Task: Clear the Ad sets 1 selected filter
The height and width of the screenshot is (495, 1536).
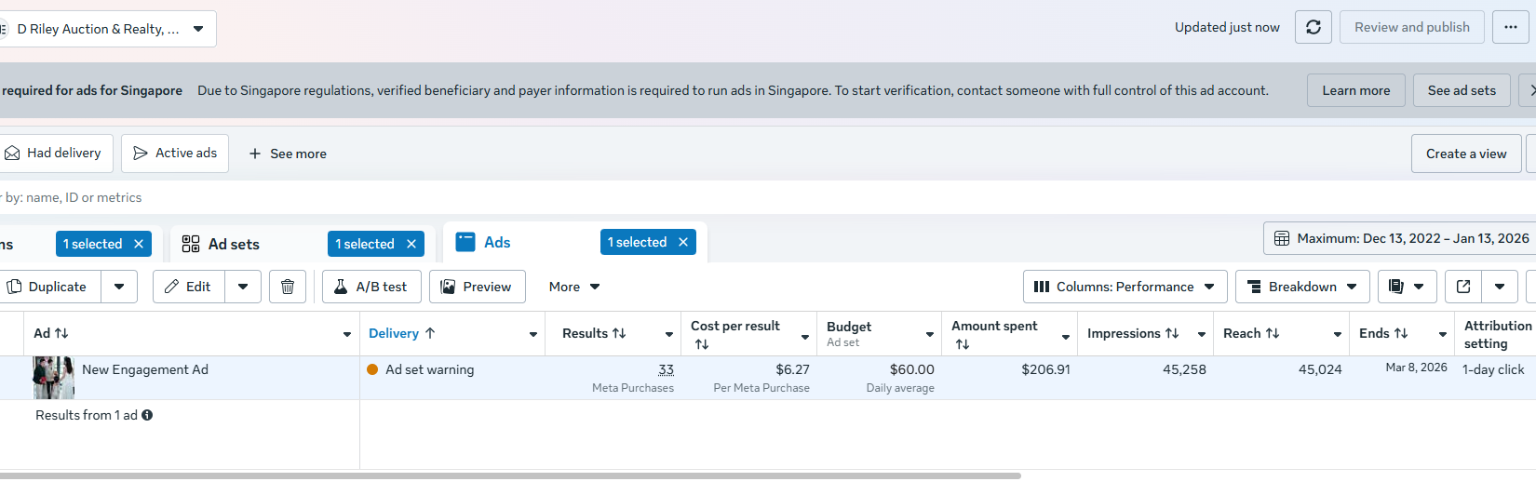Action: point(411,244)
